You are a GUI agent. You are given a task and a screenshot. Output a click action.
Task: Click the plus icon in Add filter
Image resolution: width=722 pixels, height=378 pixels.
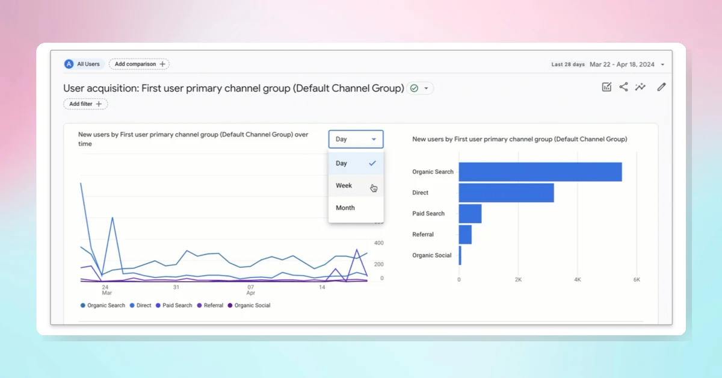(99, 104)
